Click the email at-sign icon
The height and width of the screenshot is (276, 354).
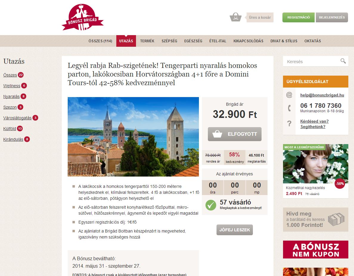(289, 95)
